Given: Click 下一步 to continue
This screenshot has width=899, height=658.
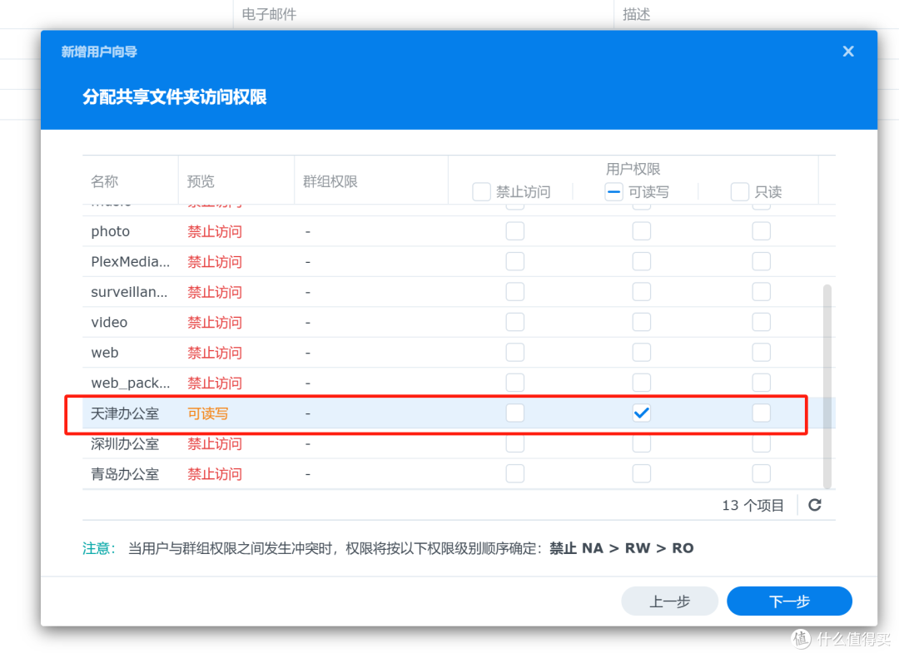Looking at the screenshot, I should coord(789,601).
